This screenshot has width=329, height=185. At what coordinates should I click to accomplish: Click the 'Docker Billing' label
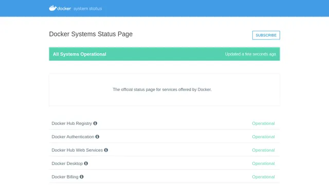(65, 177)
